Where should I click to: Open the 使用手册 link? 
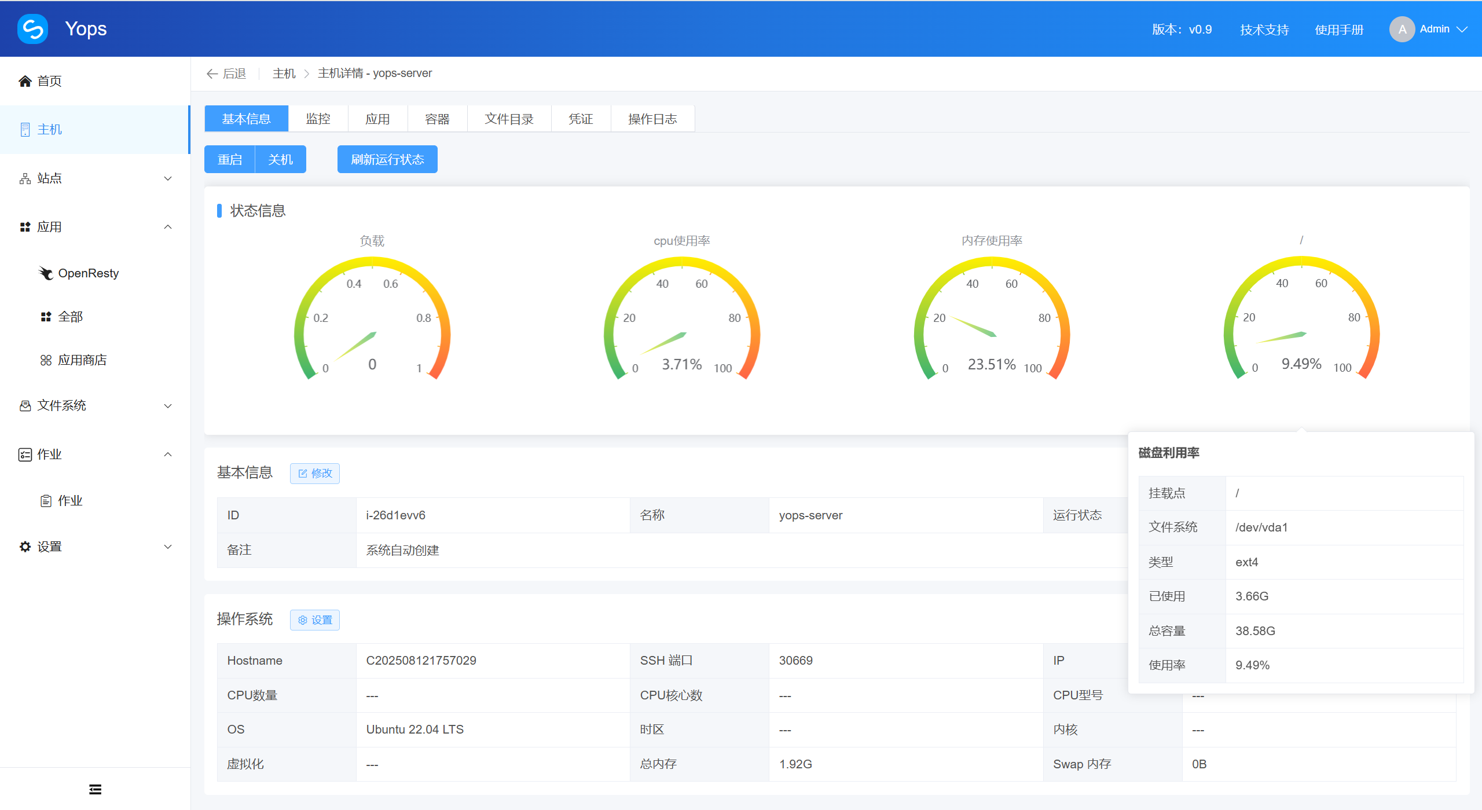click(x=1339, y=30)
